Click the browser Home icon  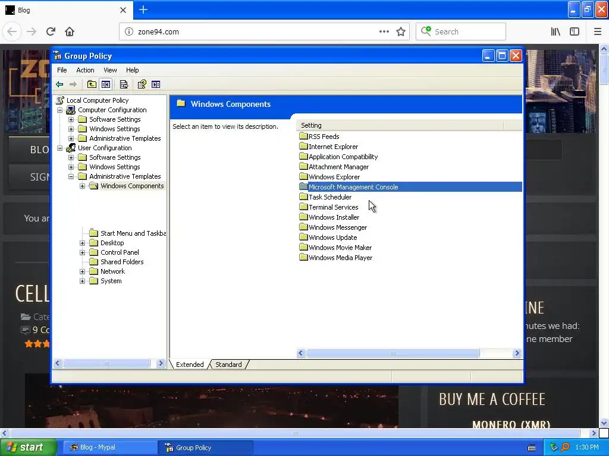coord(70,31)
